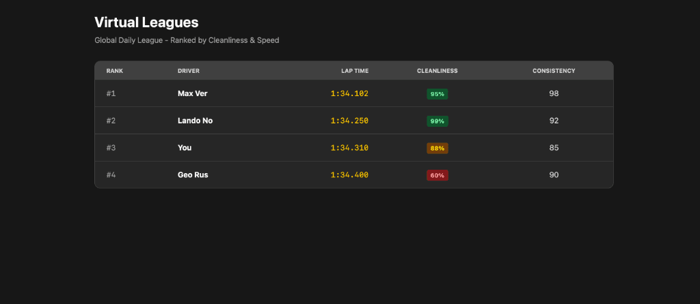Viewport: 700px width, 304px height.
Task: Click the #1 rank cell
Action: tap(111, 93)
